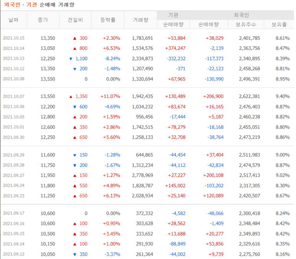Select the date 2021.09.15
The image size is (296, 259).
[x=13, y=234]
